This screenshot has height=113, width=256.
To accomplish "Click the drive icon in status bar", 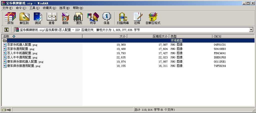I will coord(4,110).
